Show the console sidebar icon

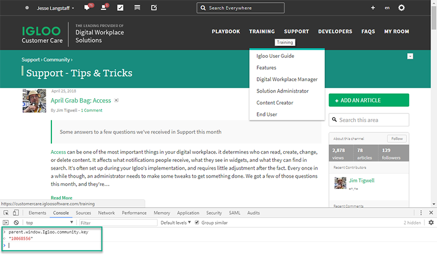pyautogui.click(x=5, y=222)
